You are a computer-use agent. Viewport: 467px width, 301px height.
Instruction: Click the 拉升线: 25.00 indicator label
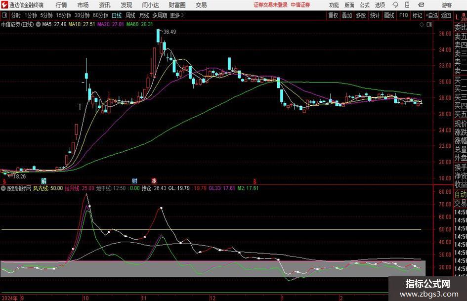[x=79, y=188]
